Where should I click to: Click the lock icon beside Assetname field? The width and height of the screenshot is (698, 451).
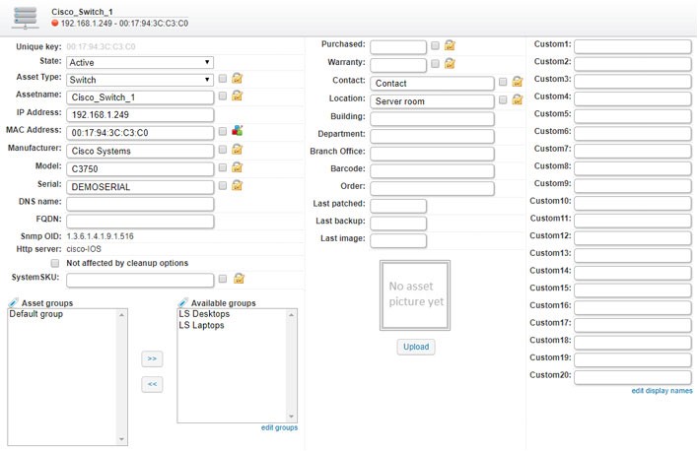point(238,96)
